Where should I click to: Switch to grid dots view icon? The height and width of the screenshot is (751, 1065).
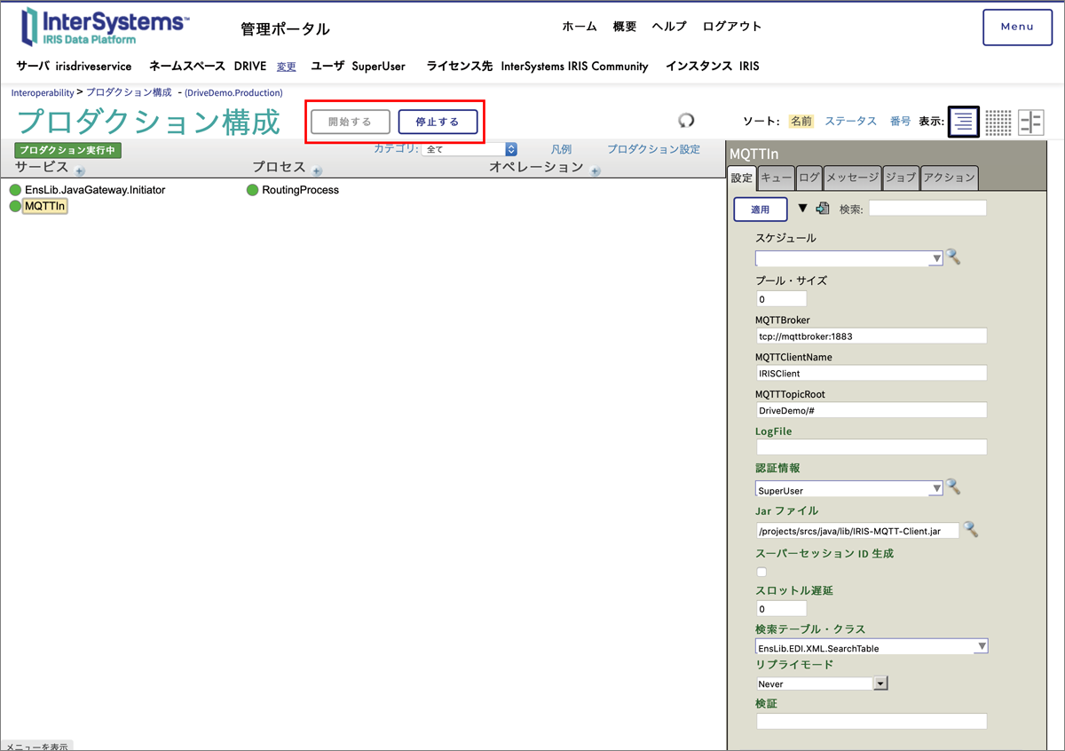(998, 122)
